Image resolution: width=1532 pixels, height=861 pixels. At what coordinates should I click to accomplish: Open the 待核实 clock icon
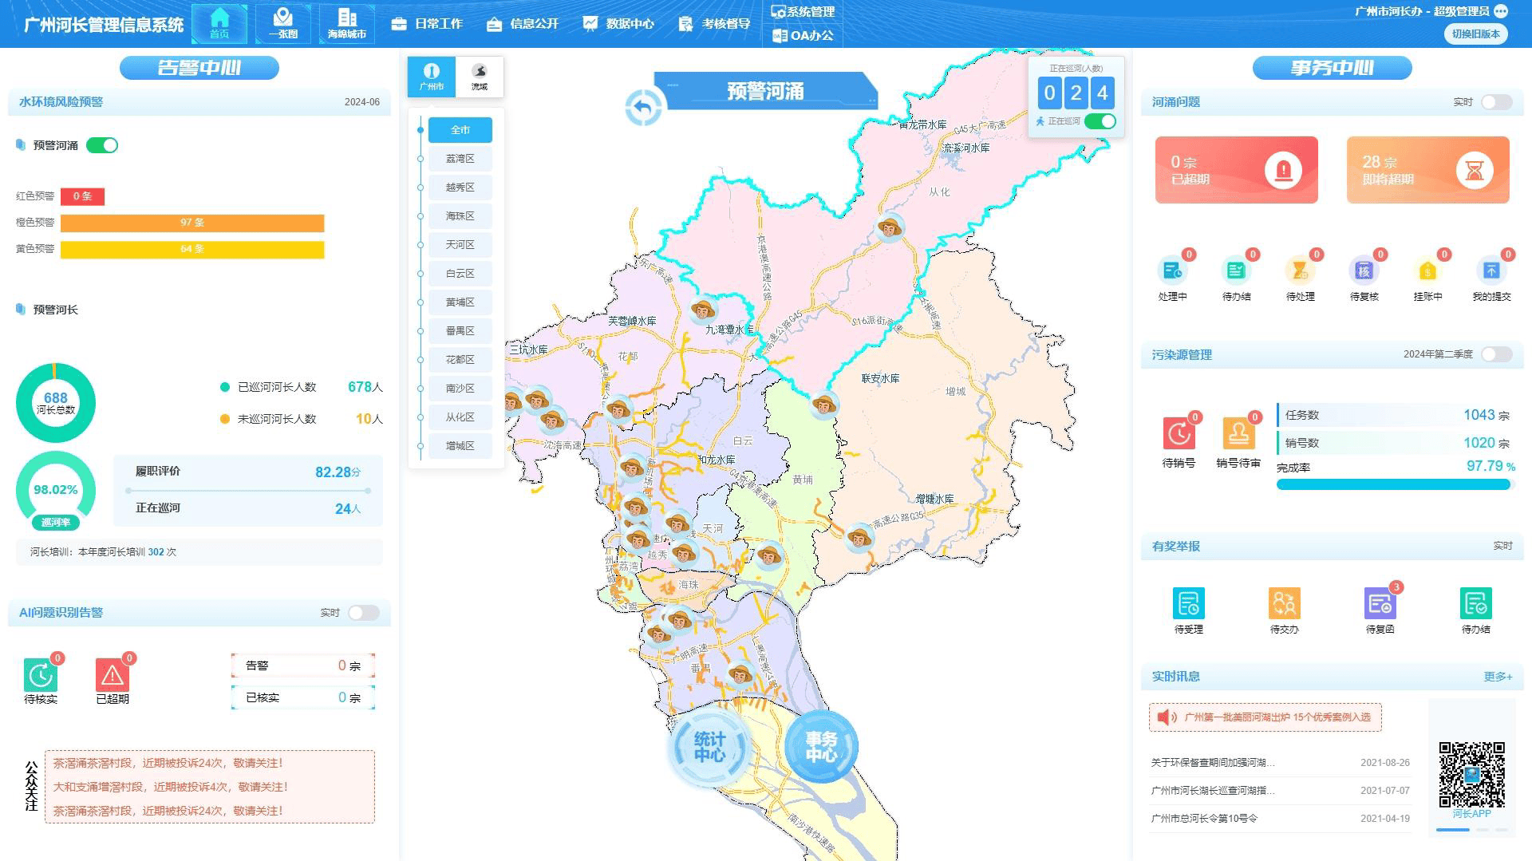pyautogui.click(x=41, y=676)
